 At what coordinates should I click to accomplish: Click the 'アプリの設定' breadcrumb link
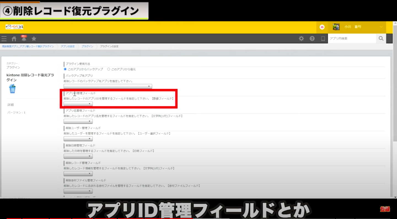[68, 47]
